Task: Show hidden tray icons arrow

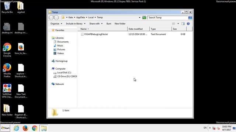Action: 210,128
